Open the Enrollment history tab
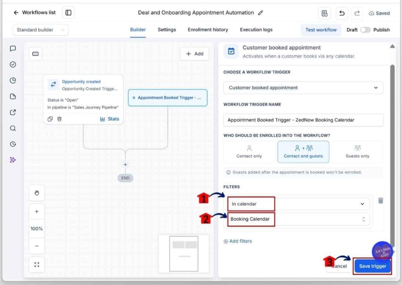This screenshot has width=402, height=285. pyautogui.click(x=208, y=29)
